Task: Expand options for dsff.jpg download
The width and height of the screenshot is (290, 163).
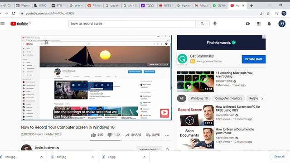Action: pos(93,157)
